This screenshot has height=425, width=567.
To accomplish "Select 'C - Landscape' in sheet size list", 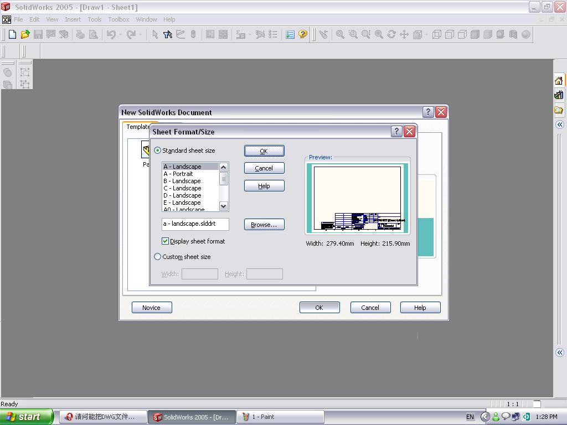I will click(190, 188).
